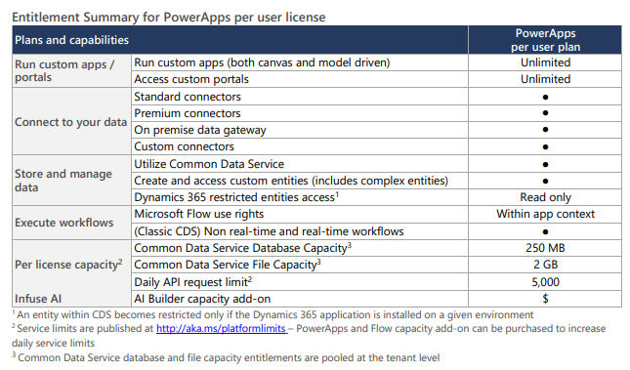Click the bullet in the Custom connectors row
The image size is (630, 370).
545,147
